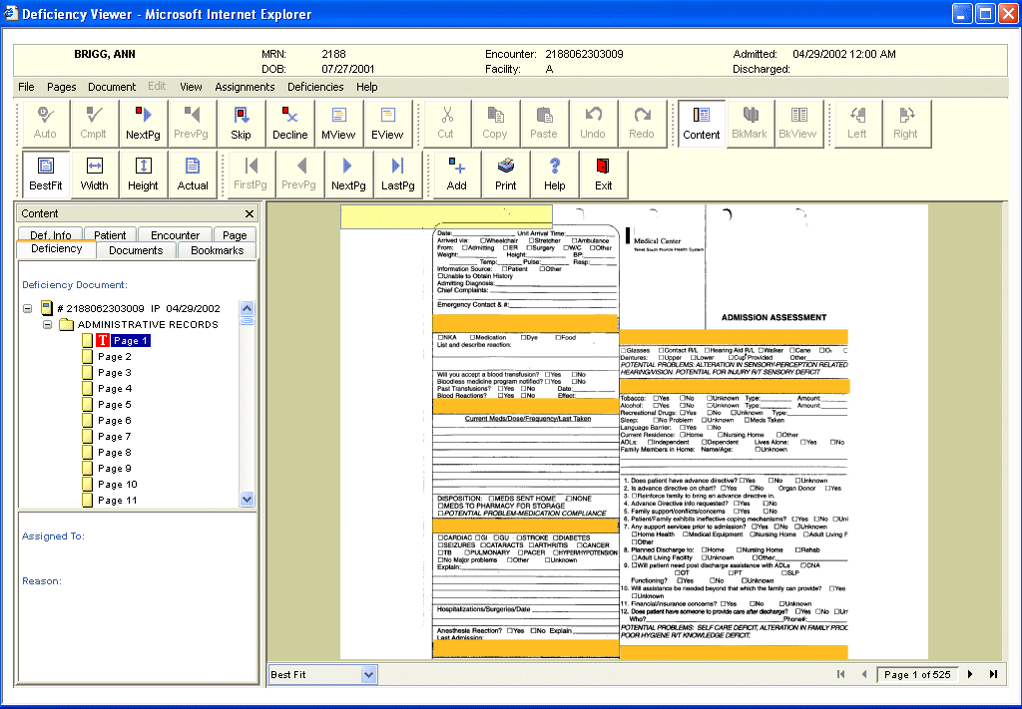Click PrevPg arrow in navigation toolbar
This screenshot has width=1022, height=709.
click(299, 174)
